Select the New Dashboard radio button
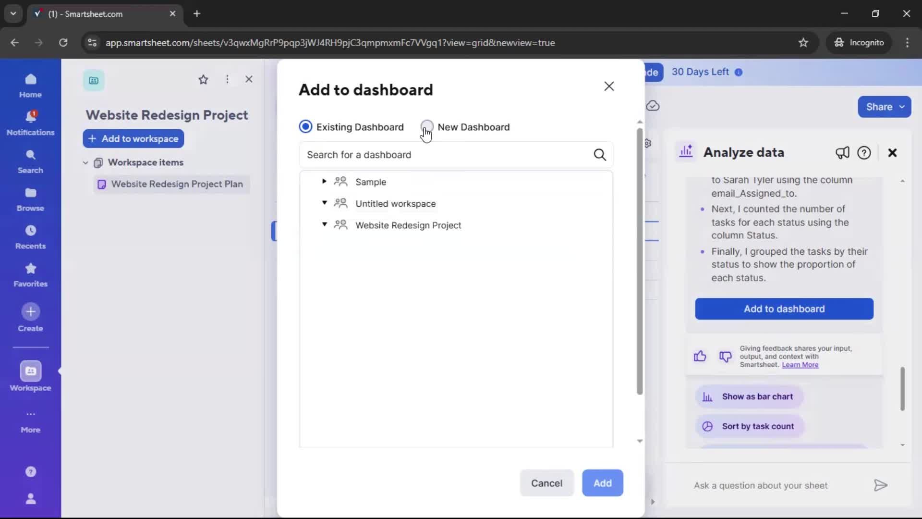Image resolution: width=922 pixels, height=519 pixels. (x=427, y=126)
